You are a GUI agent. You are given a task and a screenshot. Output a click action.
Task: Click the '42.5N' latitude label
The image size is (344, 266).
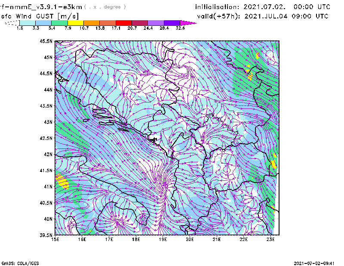46,138
